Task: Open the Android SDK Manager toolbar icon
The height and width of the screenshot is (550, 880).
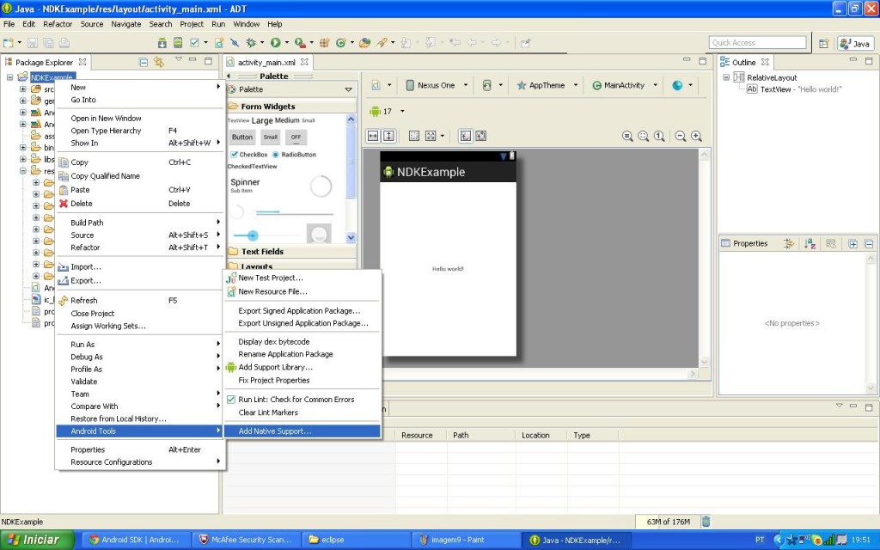Action: (162, 43)
